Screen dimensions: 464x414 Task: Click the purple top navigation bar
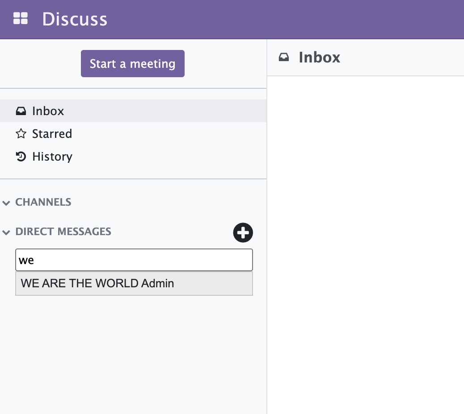(x=286, y=19)
